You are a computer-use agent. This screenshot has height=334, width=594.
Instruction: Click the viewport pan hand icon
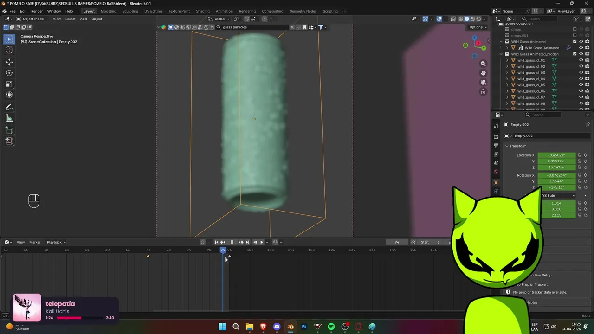click(483, 73)
